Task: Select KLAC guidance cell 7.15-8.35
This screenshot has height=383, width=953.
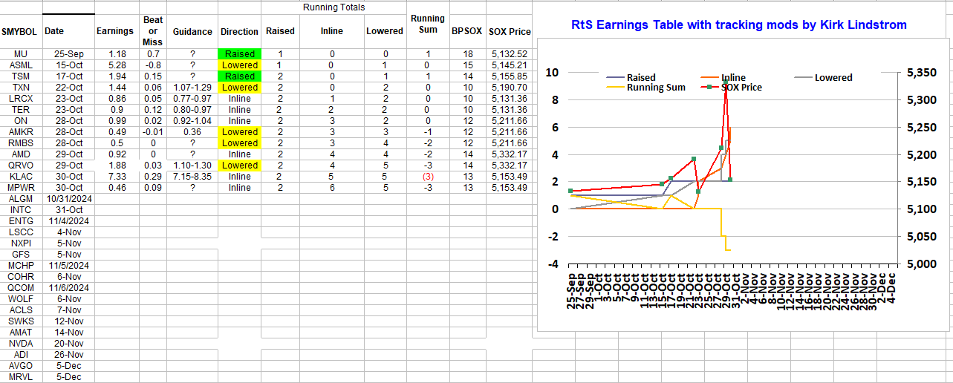Action: [192, 177]
